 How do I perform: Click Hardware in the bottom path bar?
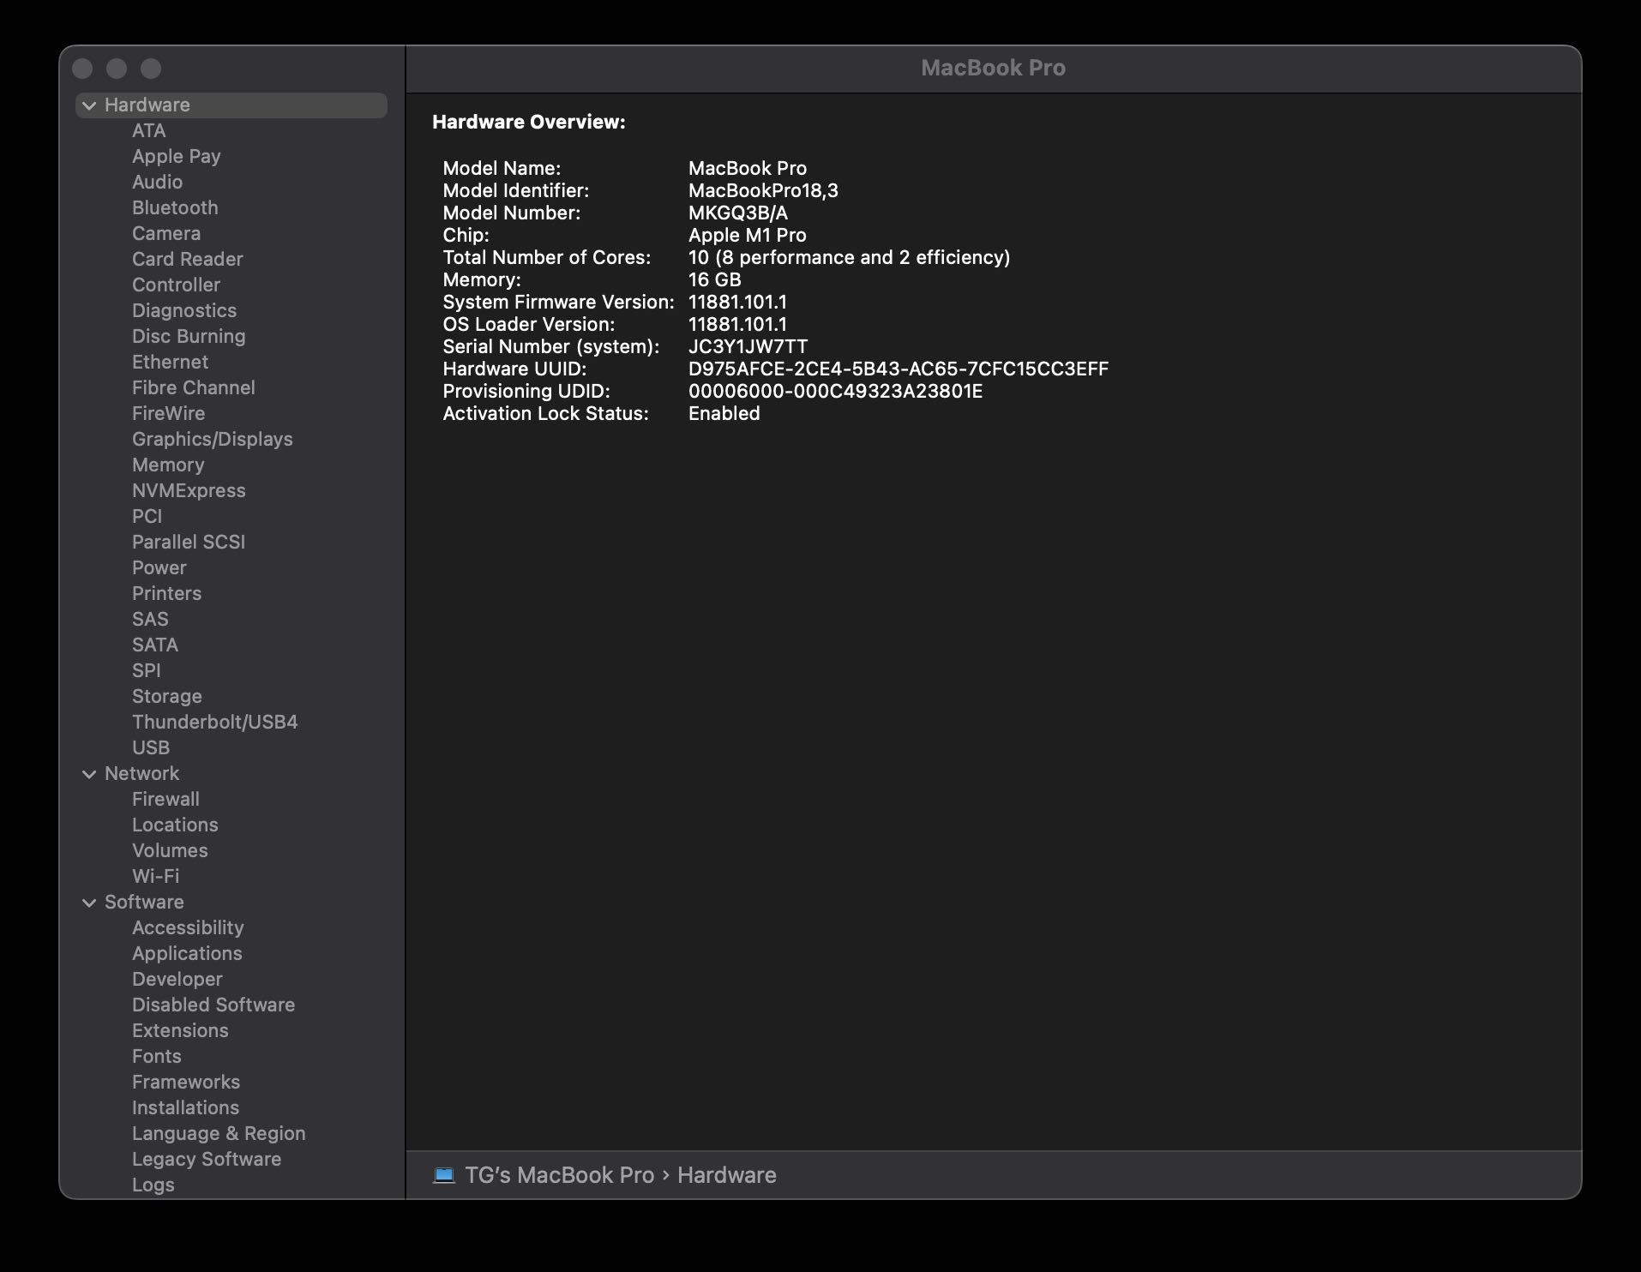[727, 1175]
